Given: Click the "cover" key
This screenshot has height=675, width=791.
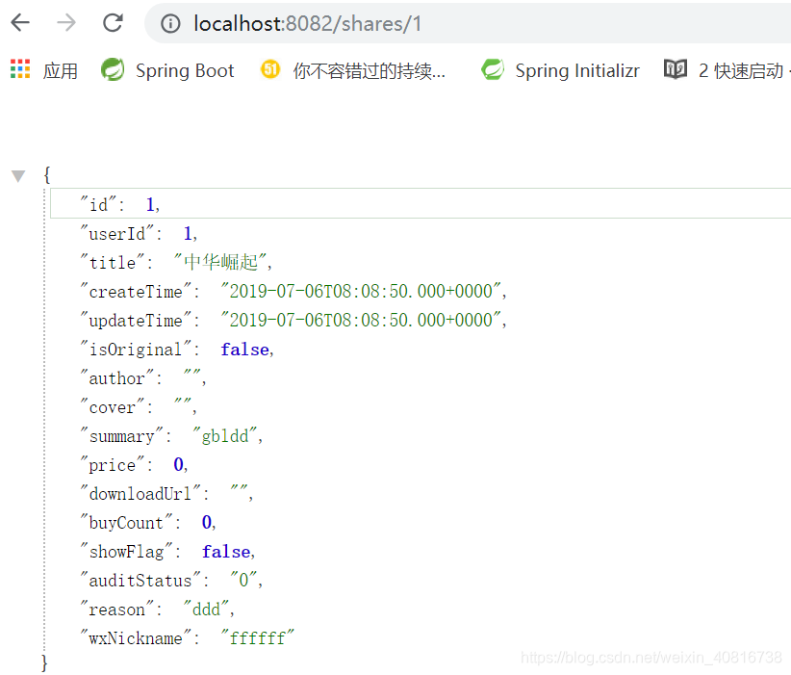Looking at the screenshot, I should pyautogui.click(x=113, y=407).
